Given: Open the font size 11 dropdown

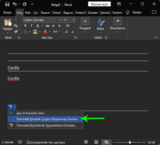Looking at the screenshot, I should point(73,20).
